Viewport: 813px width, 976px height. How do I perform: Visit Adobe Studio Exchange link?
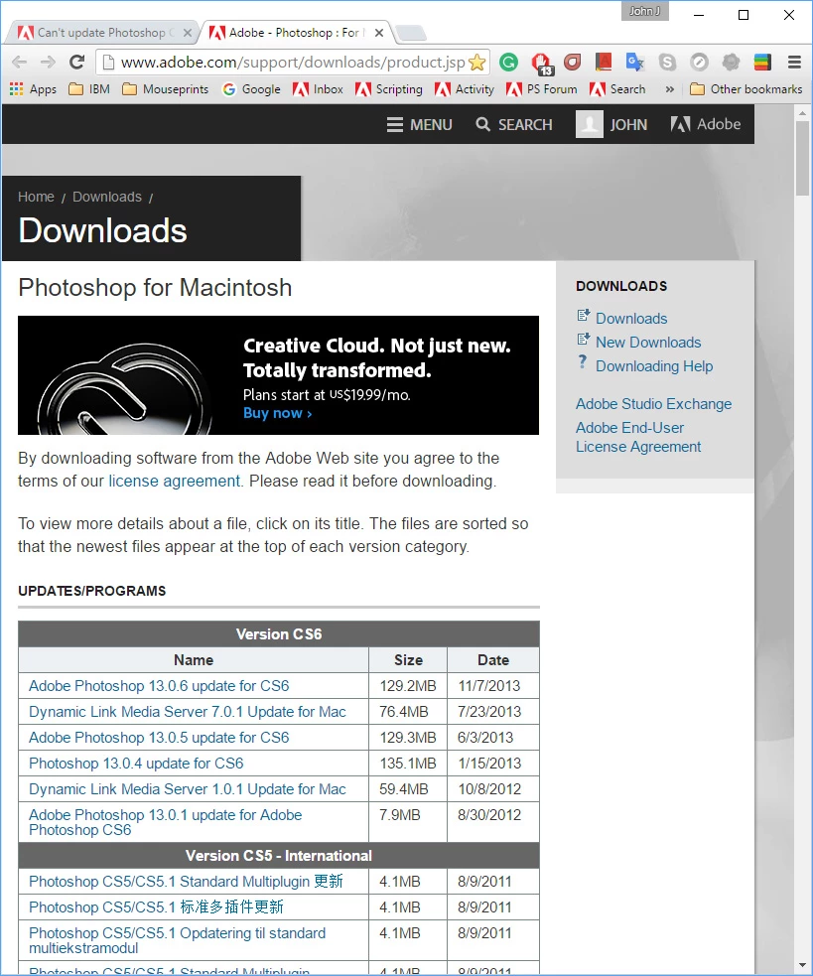[x=653, y=404]
